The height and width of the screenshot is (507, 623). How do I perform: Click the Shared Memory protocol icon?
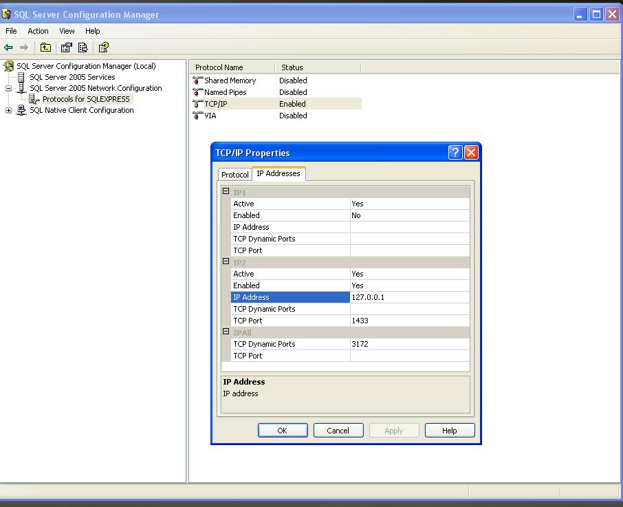point(197,80)
